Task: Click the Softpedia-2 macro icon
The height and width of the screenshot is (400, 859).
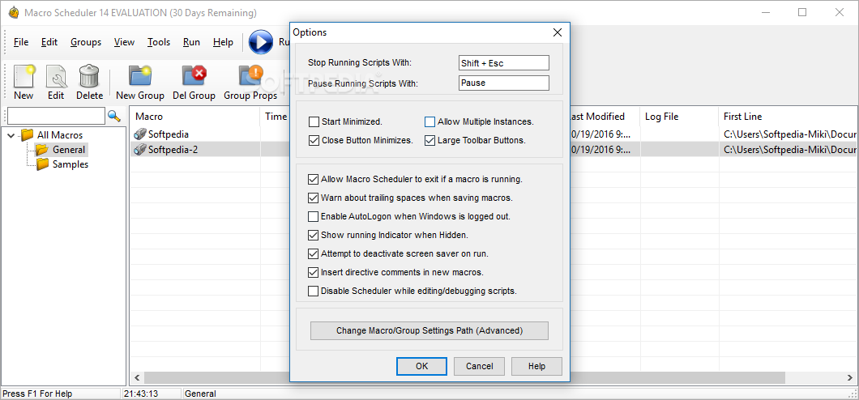Action: [141, 149]
